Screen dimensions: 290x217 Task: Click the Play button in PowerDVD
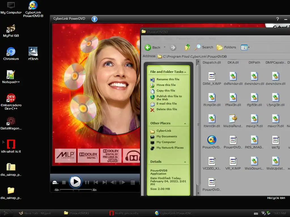pyautogui.click(x=75, y=182)
